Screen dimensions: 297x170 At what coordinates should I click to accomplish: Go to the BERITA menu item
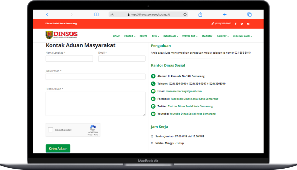pos(143,36)
